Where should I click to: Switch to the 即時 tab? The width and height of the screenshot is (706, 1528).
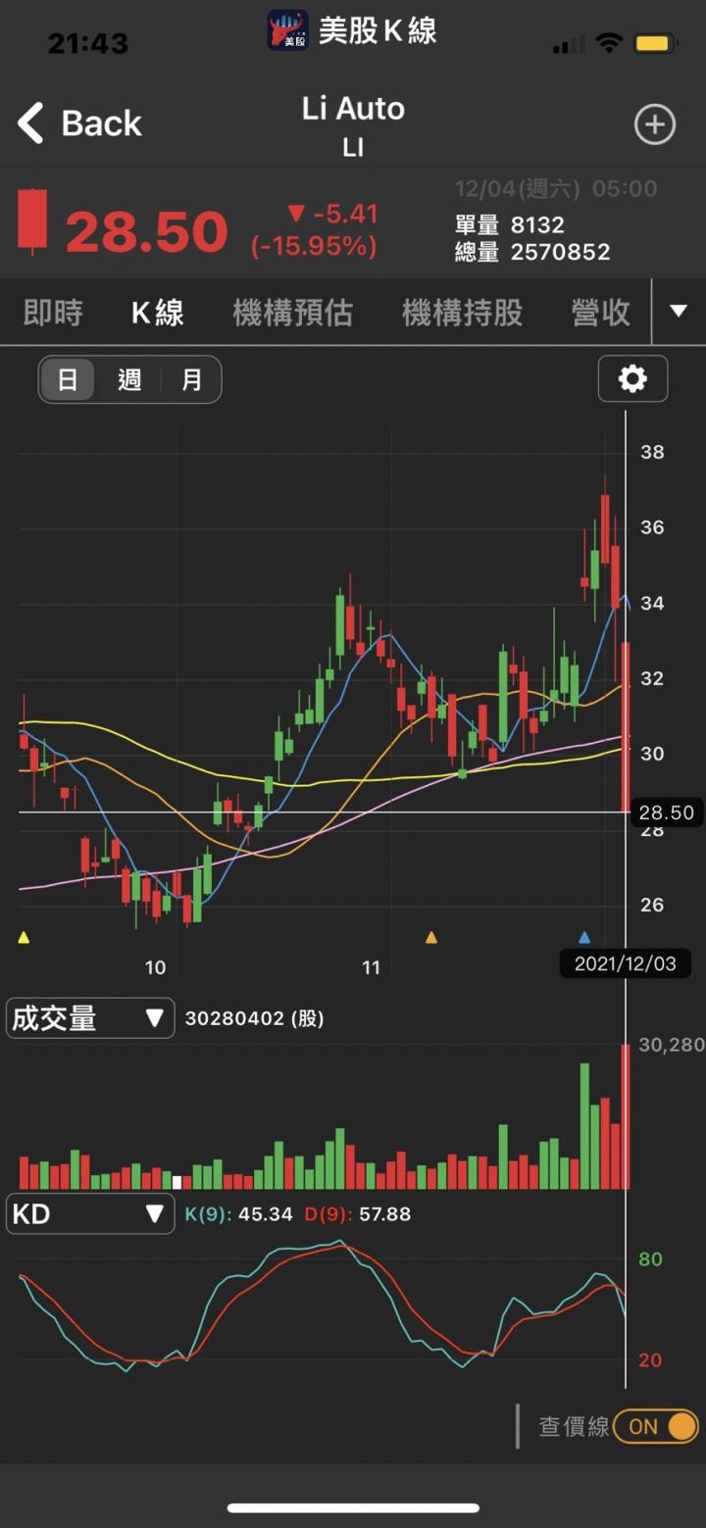pyautogui.click(x=53, y=313)
